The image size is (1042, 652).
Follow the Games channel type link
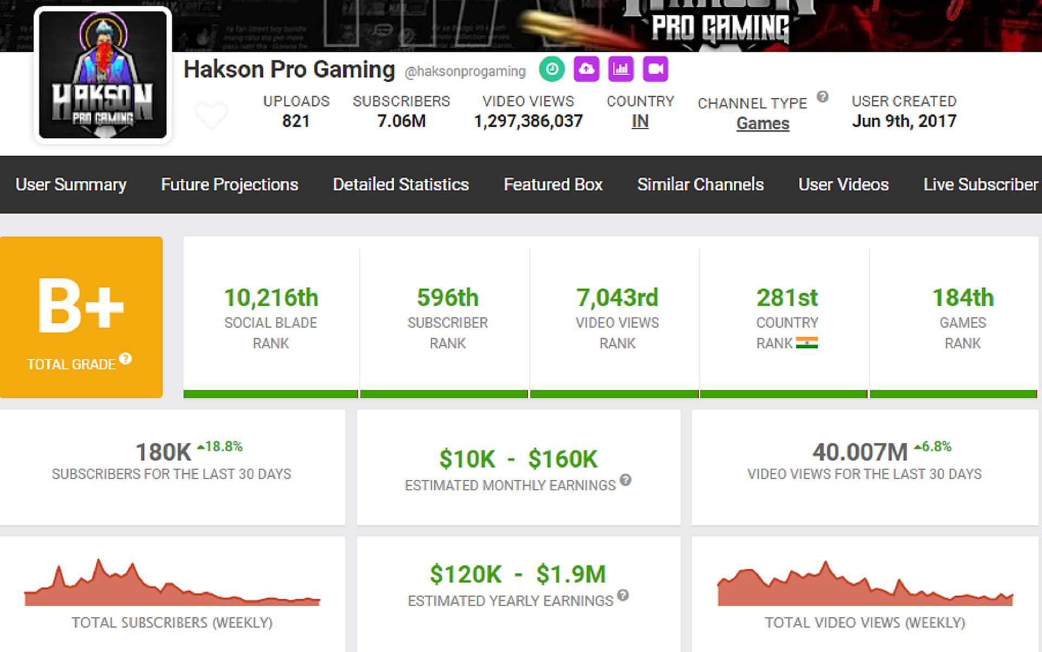click(763, 124)
